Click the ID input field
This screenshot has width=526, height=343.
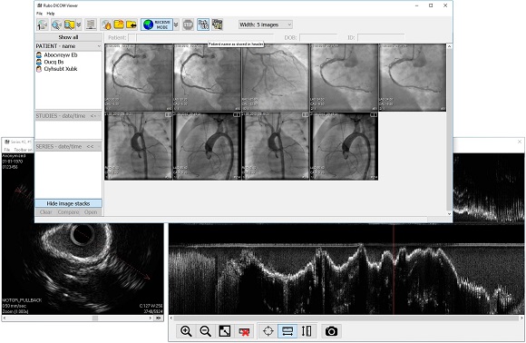[381, 37]
